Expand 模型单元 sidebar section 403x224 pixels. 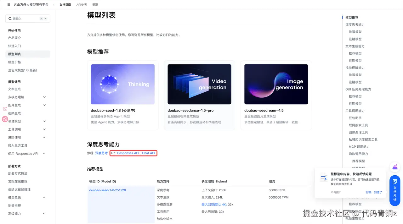[44, 198]
